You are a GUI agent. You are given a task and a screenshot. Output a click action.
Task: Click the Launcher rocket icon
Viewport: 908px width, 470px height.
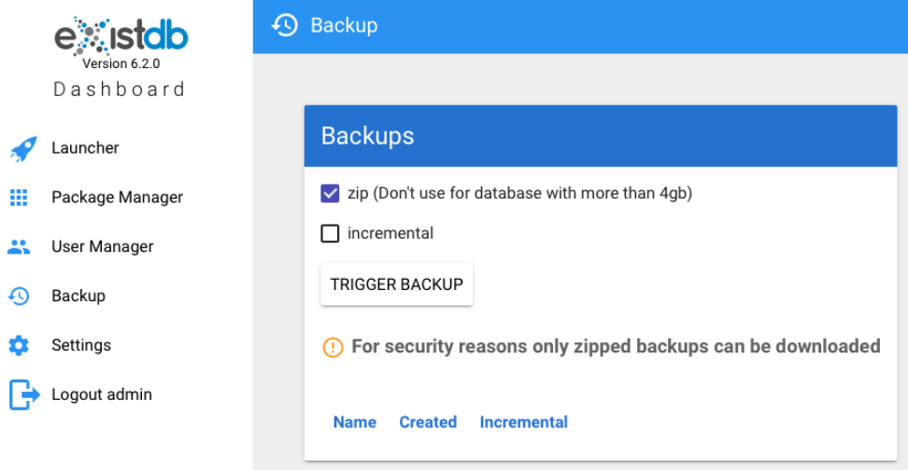point(22,148)
